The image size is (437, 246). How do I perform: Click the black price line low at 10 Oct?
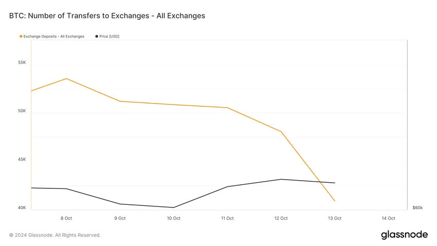click(x=174, y=207)
